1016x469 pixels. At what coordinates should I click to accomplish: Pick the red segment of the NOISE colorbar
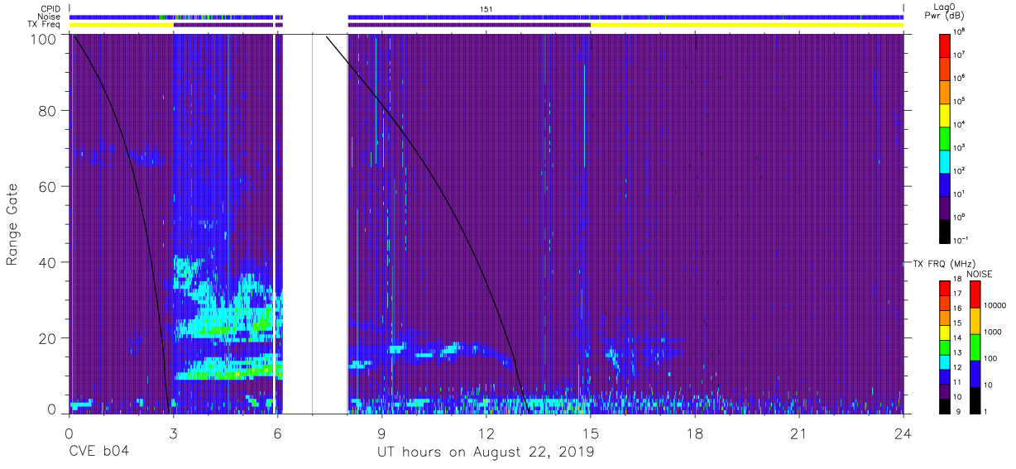pos(975,294)
